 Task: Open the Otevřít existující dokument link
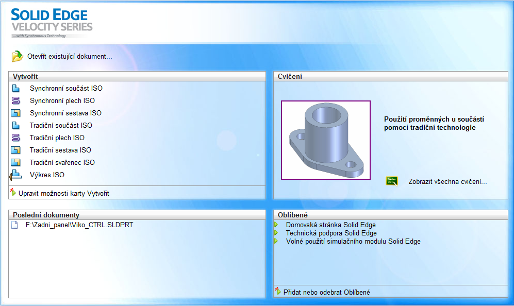pos(70,56)
